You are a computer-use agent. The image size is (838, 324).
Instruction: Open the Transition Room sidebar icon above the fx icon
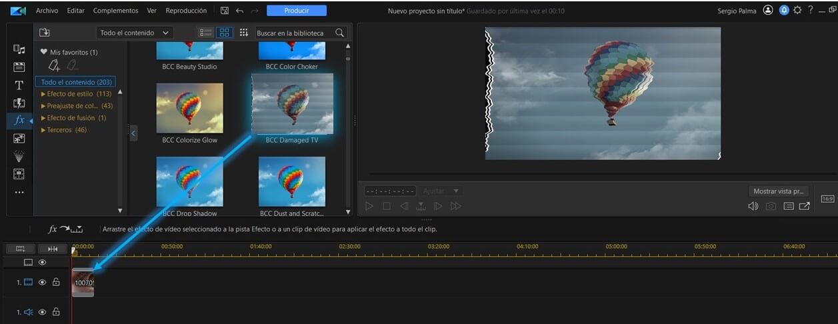point(19,103)
